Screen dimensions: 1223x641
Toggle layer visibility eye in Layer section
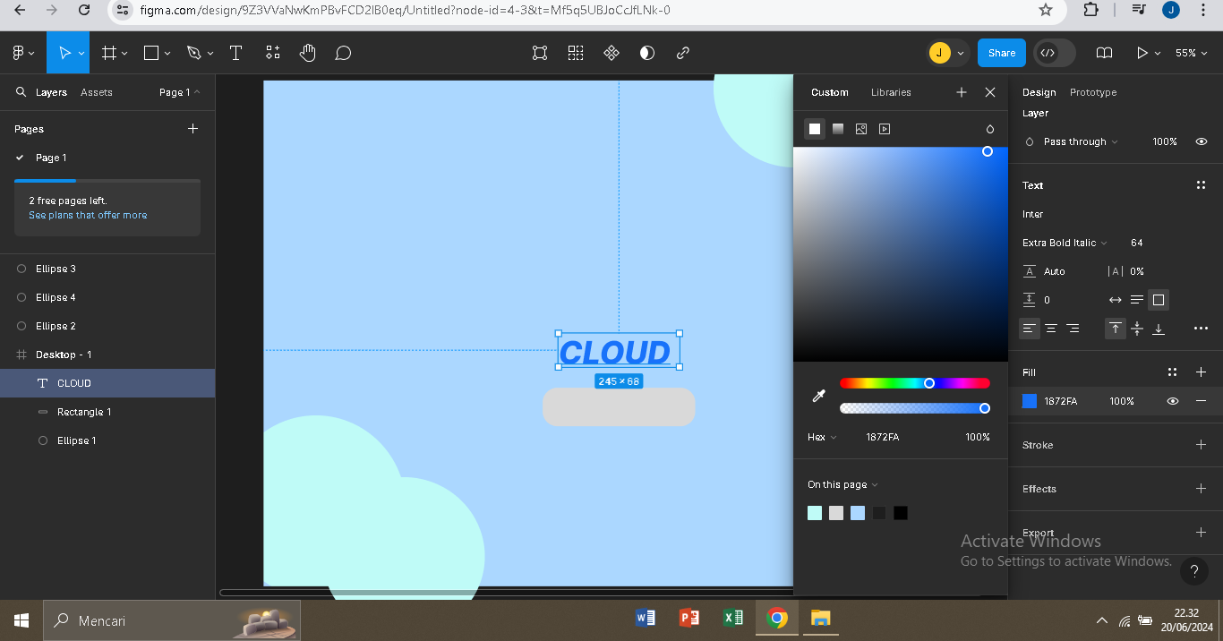(1202, 141)
